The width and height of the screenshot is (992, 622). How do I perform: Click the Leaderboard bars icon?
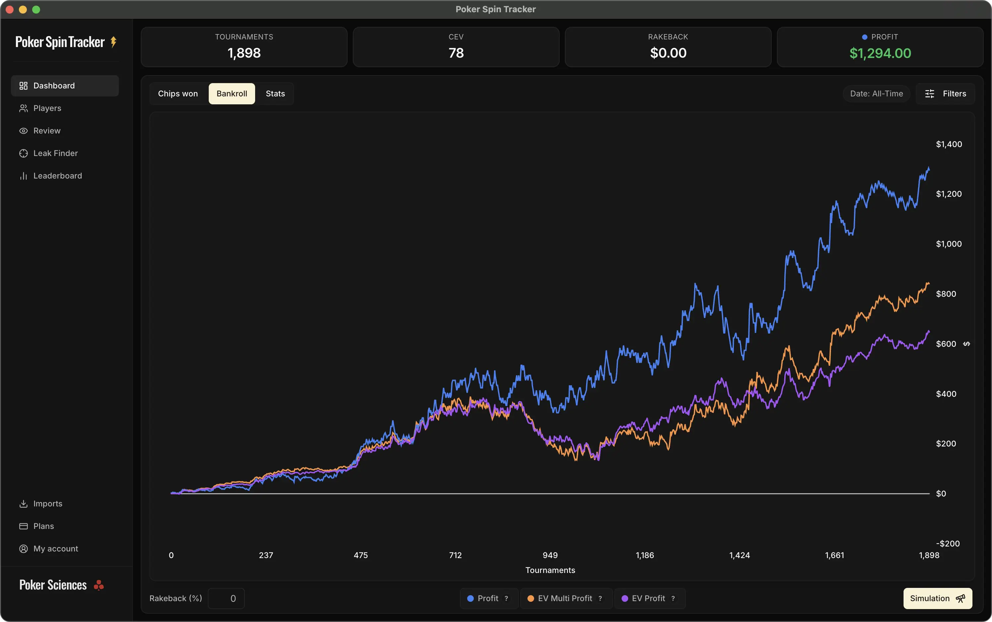(x=24, y=176)
